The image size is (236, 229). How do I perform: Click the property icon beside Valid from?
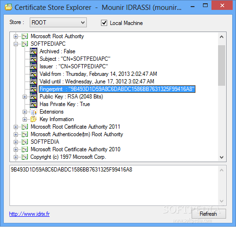pyautogui.click(x=34, y=74)
